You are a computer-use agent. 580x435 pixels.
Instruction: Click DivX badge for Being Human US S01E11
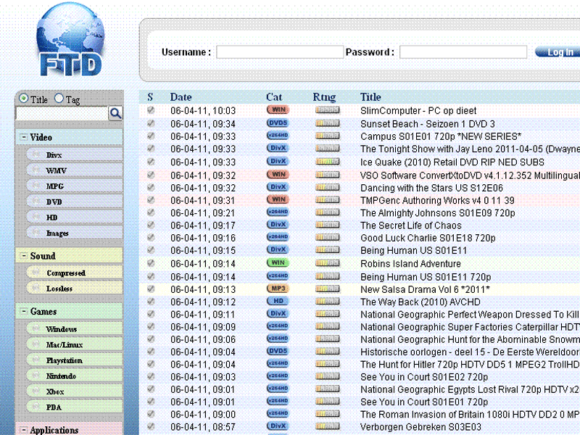pyautogui.click(x=278, y=249)
